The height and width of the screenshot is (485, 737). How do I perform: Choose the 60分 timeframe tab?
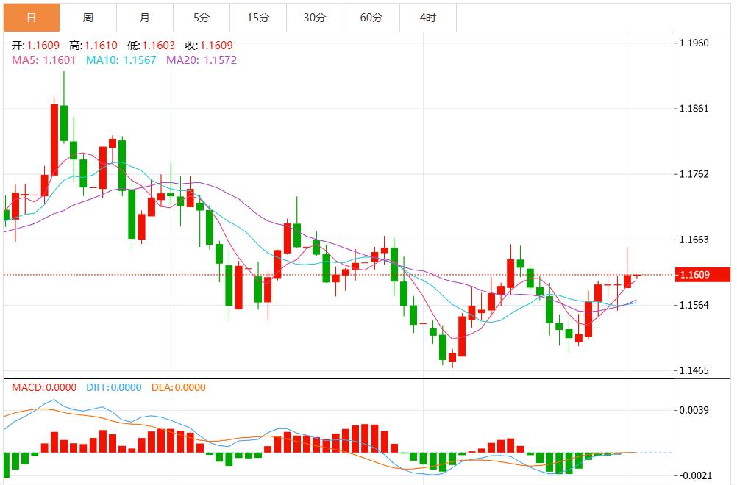click(371, 18)
